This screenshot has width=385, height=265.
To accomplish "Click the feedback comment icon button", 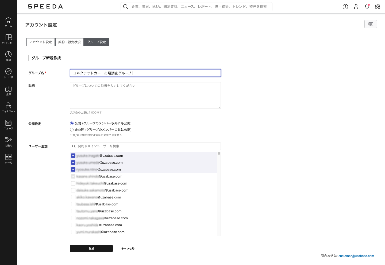I will click(371, 24).
